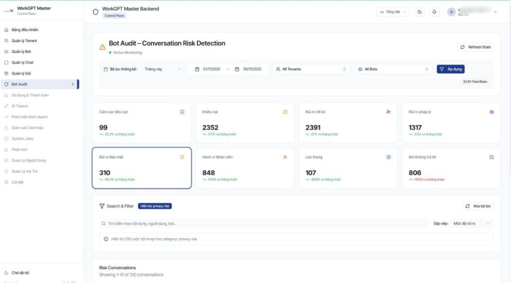511x283 pixels.
Task: Click the icon on Bot không trả lời card
Action: [x=491, y=157]
